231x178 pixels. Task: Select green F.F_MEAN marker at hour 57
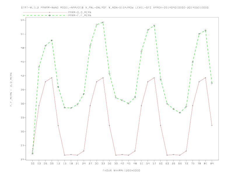[154, 25]
